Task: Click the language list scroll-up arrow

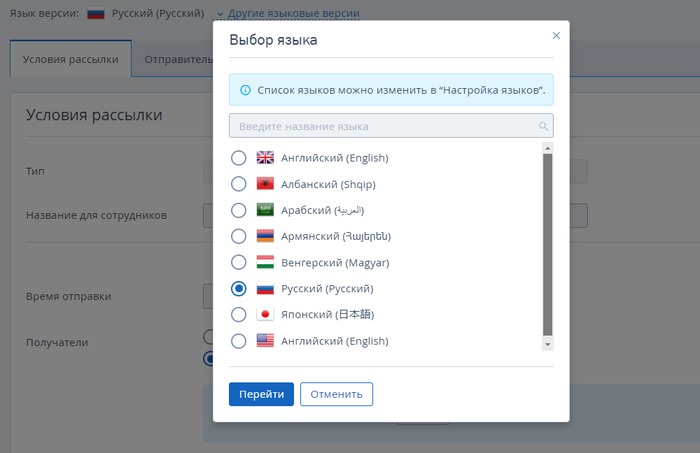Action: [x=548, y=148]
